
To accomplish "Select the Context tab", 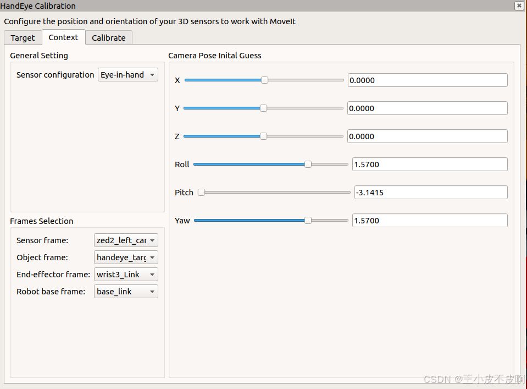I will tap(64, 37).
